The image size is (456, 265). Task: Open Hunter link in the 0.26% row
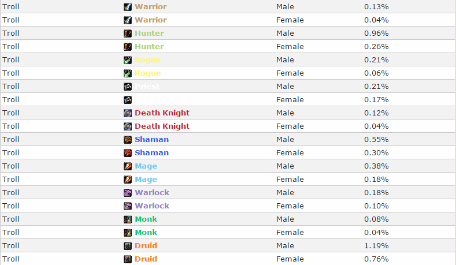tap(149, 47)
